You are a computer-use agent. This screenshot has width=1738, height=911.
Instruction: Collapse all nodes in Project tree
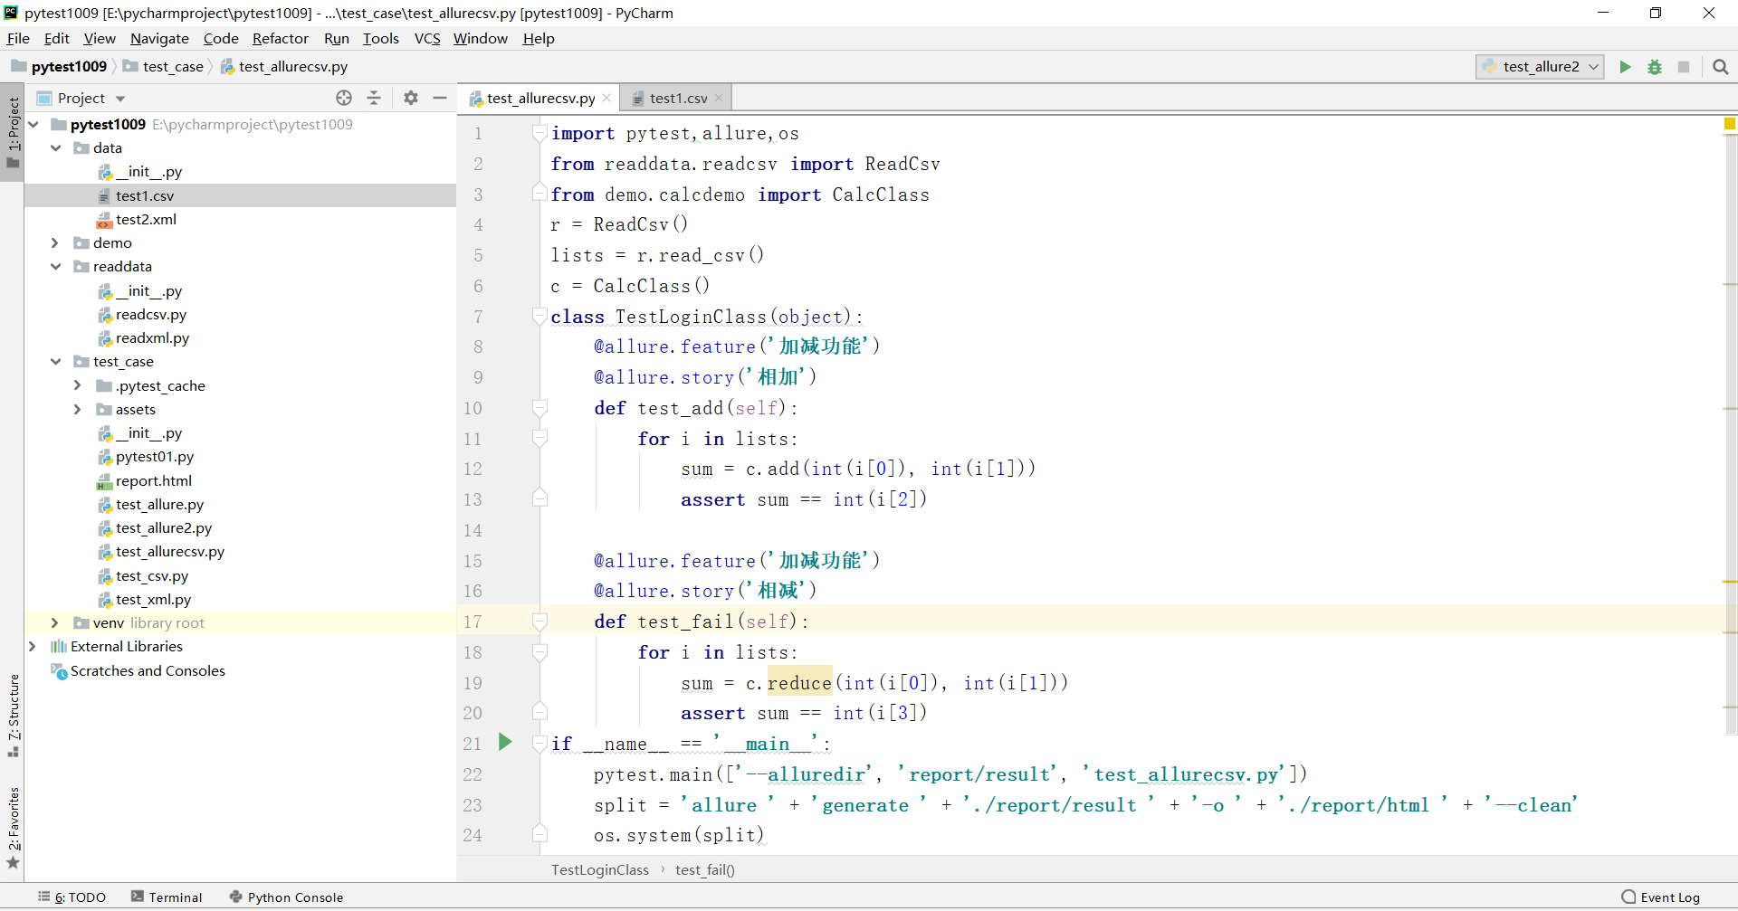[374, 98]
